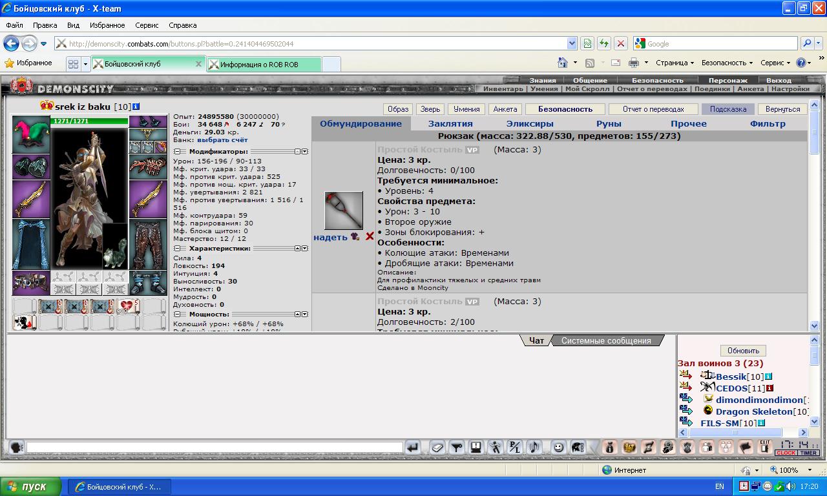
Task: Click private message arrow icon for Bessik
Action: (x=686, y=375)
